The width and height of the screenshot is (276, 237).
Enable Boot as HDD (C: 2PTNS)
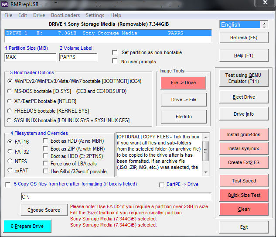click(46, 156)
